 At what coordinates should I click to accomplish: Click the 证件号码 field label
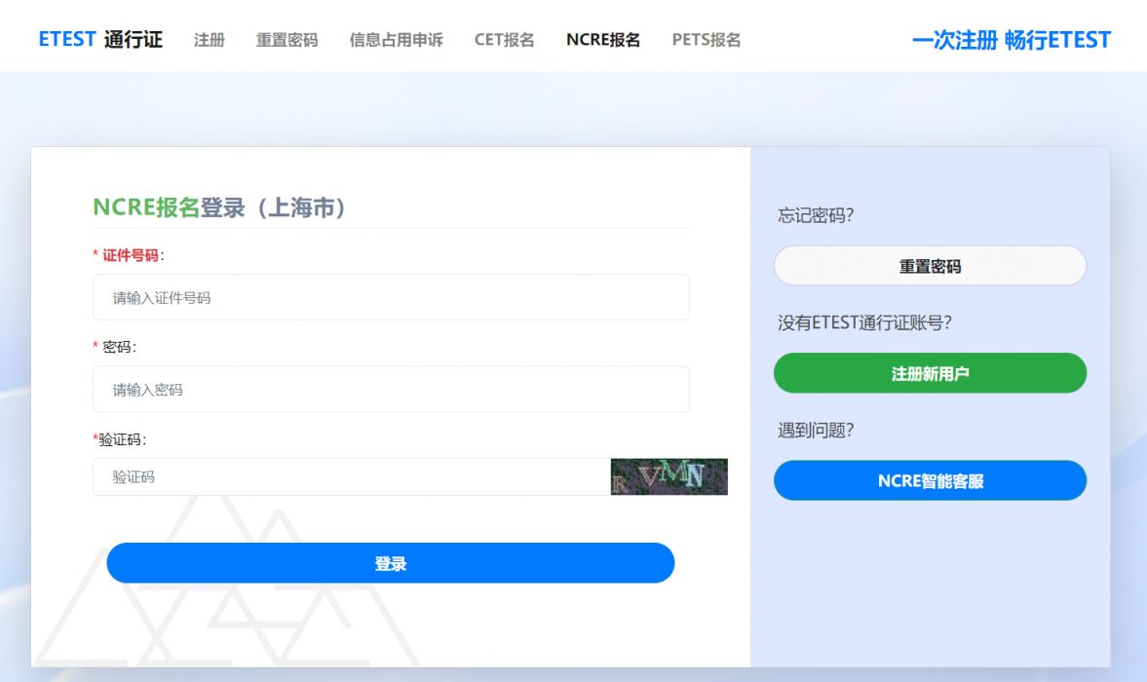131,255
